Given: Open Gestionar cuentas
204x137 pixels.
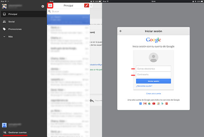Looking at the screenshot, I should point(17,133).
